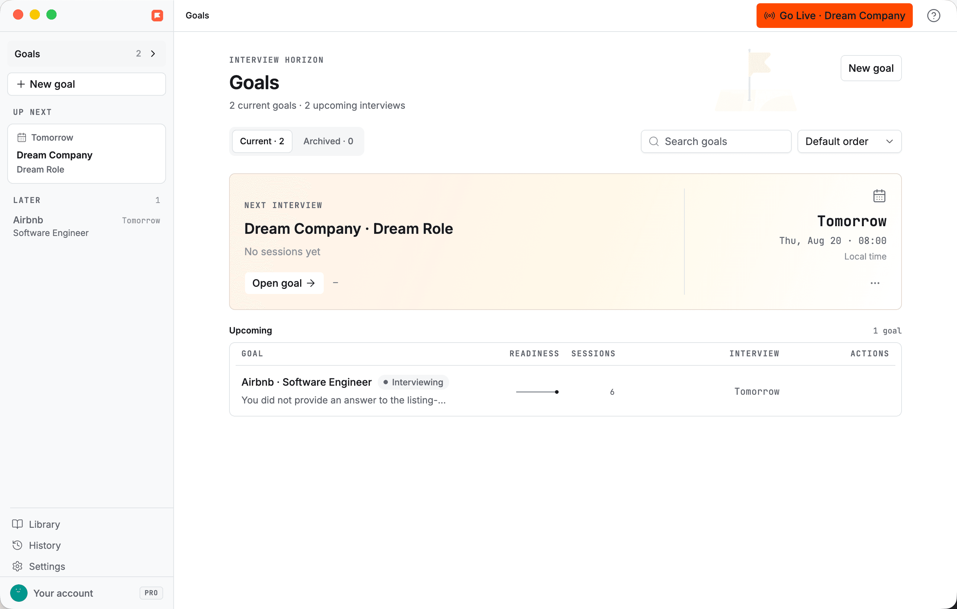Image resolution: width=957 pixels, height=609 pixels.
Task: Click the Local time label
Action: [x=865, y=256]
